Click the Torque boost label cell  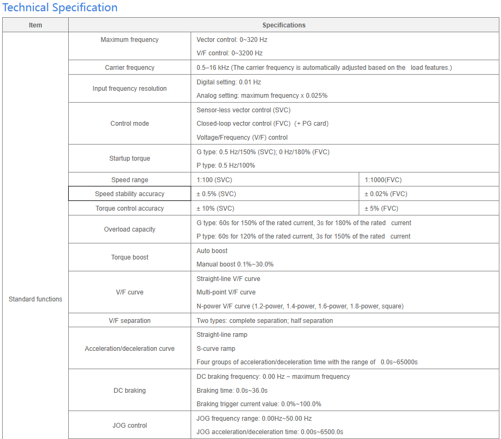(129, 257)
